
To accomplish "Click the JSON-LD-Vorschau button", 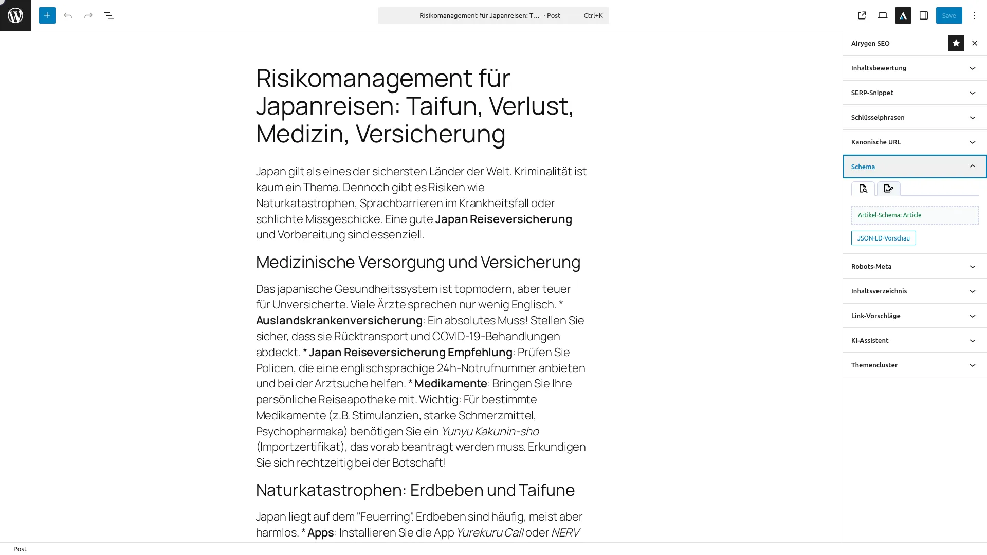I will tap(884, 238).
